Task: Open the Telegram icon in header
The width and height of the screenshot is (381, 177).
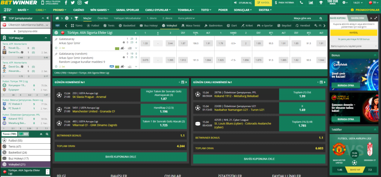Action: [x=86, y=3]
